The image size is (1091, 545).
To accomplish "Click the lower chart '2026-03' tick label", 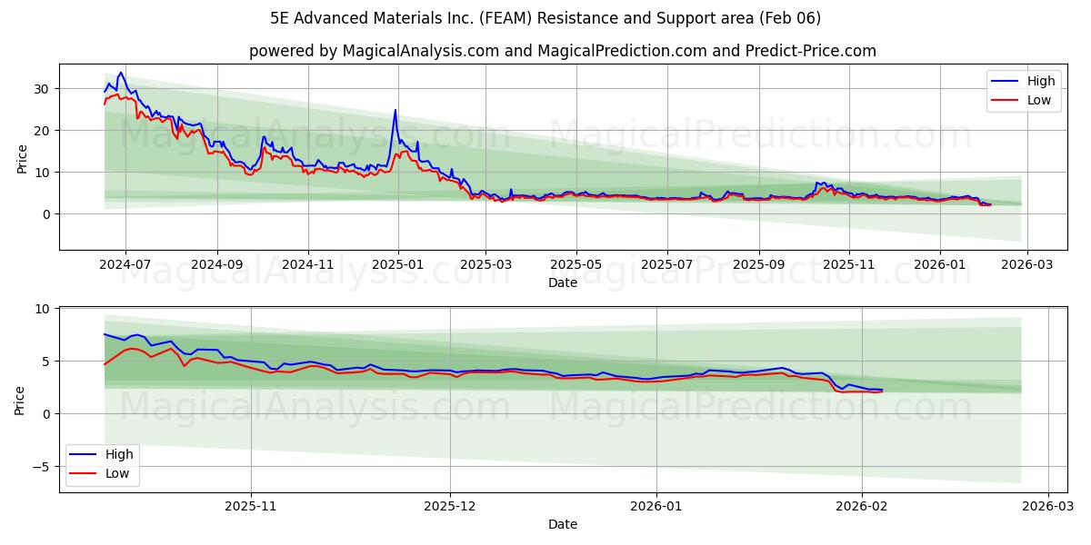I will click(1048, 506).
